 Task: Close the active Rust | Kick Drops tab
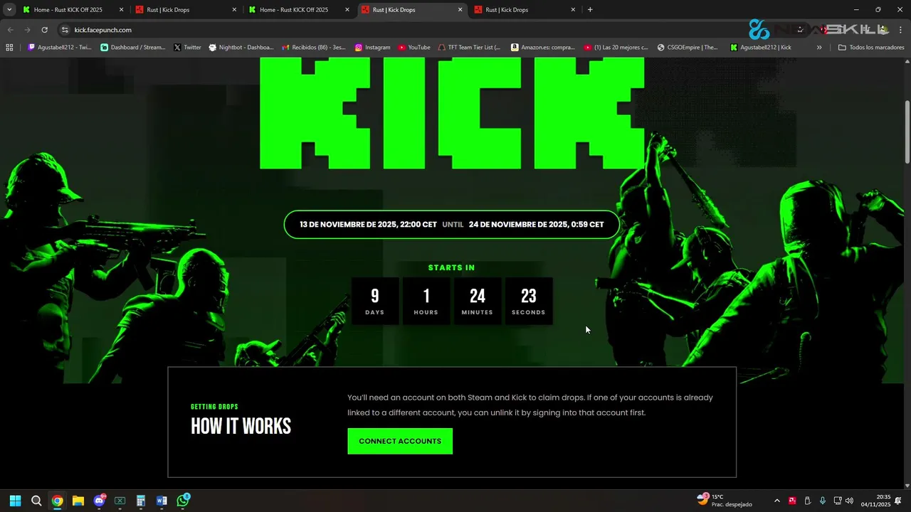tap(460, 10)
